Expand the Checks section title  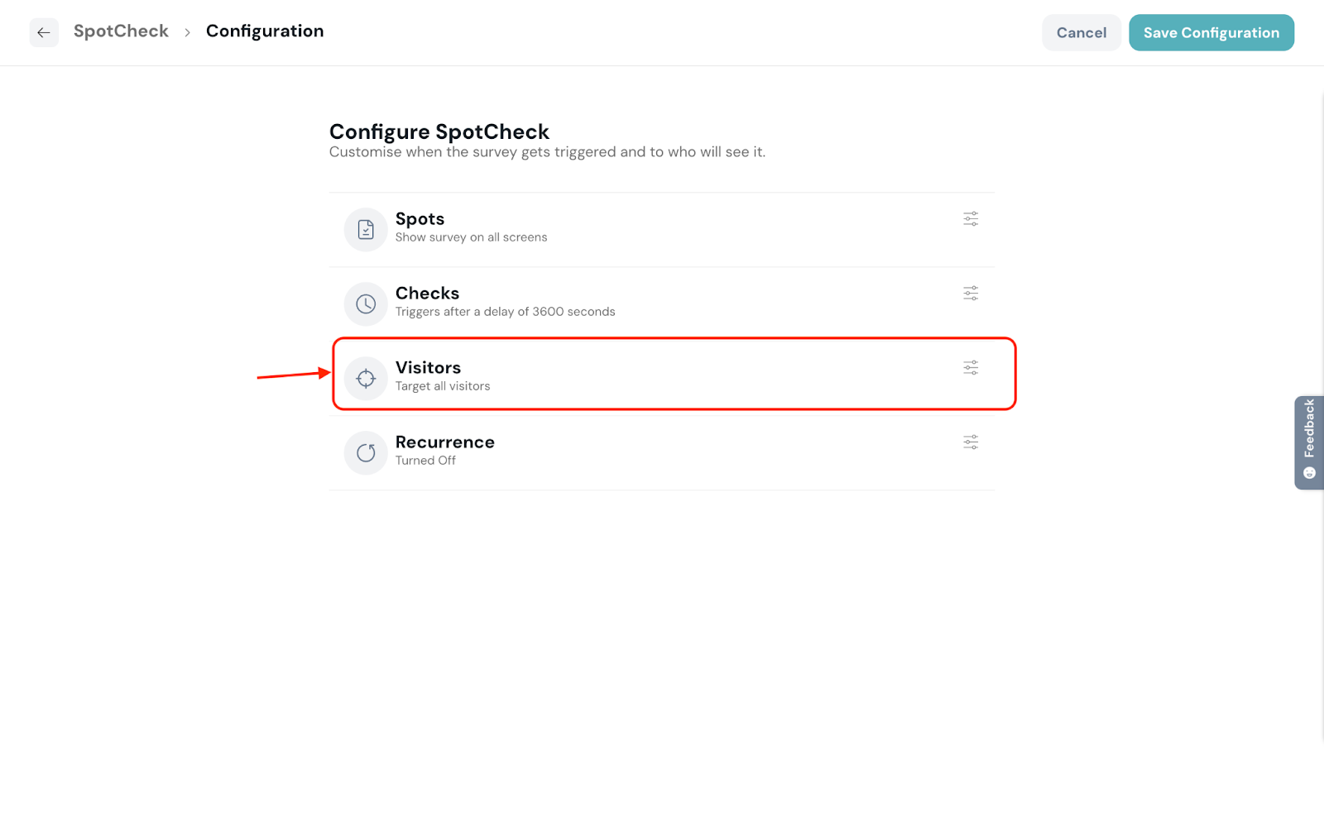tap(427, 294)
